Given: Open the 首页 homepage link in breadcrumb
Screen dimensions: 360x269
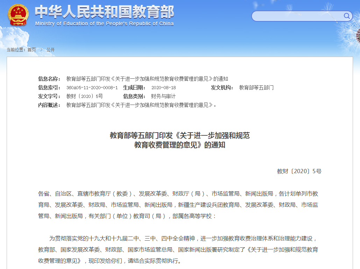Looking at the screenshot, I should pyautogui.click(x=32, y=50).
